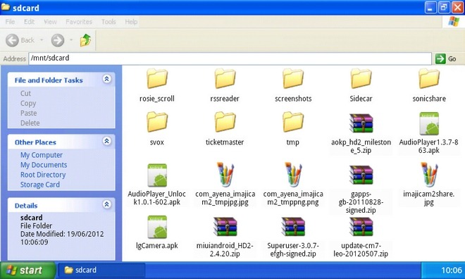Go up one folder level

click(86, 40)
